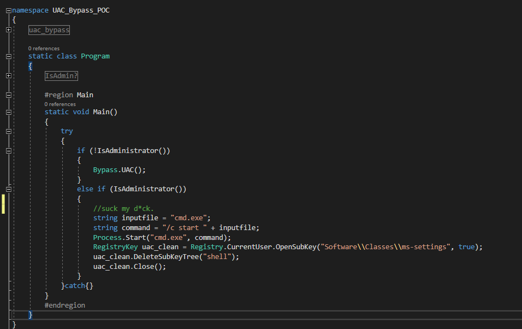Viewport: 522px width, 329px height.
Task: Click the string command declaration
Action: [x=176, y=228]
